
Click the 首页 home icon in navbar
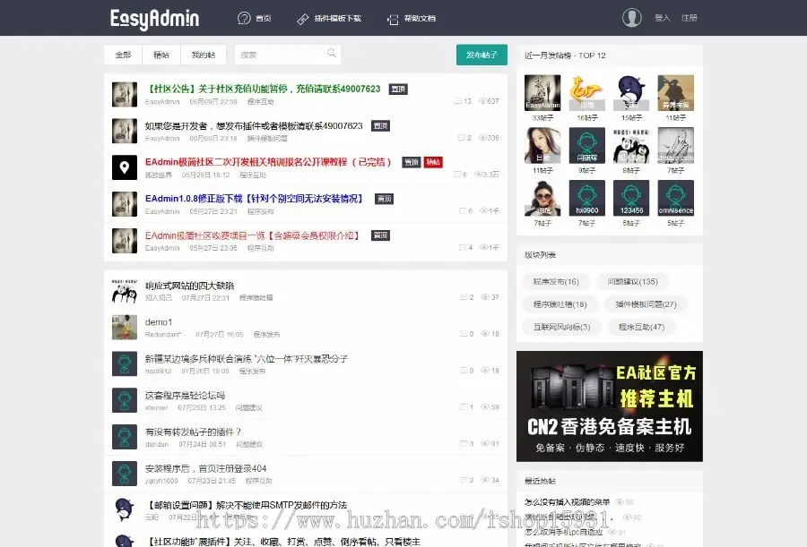pos(244,18)
